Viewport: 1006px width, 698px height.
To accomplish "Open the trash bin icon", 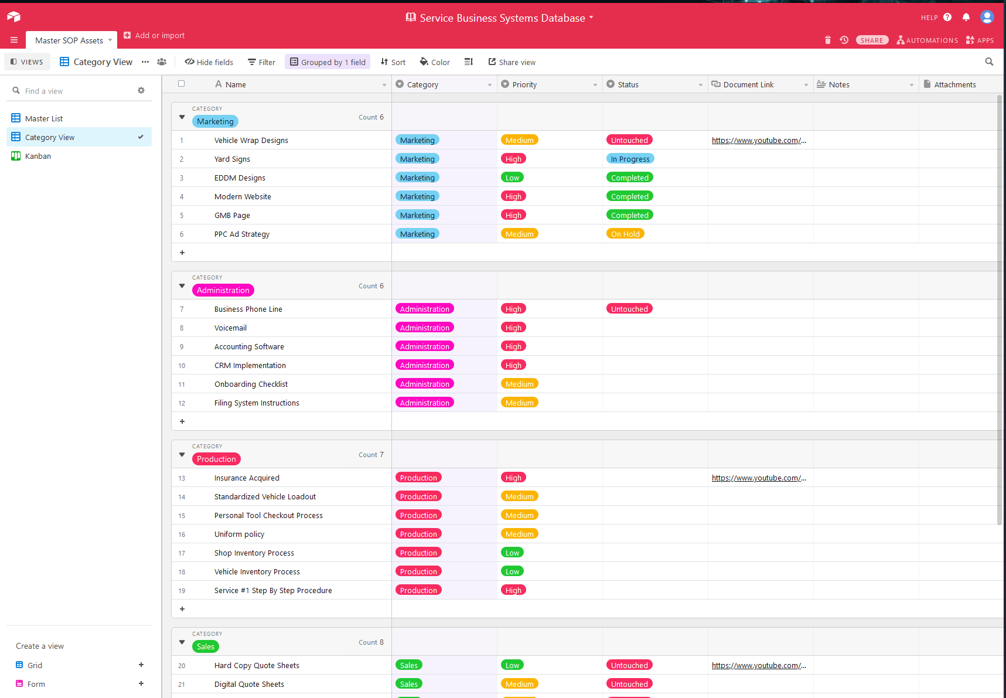I will pos(827,40).
